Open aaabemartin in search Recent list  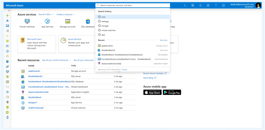tap(133, 46)
